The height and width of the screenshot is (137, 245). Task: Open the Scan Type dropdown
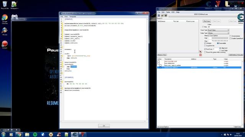pyautogui.click(x=218, y=30)
